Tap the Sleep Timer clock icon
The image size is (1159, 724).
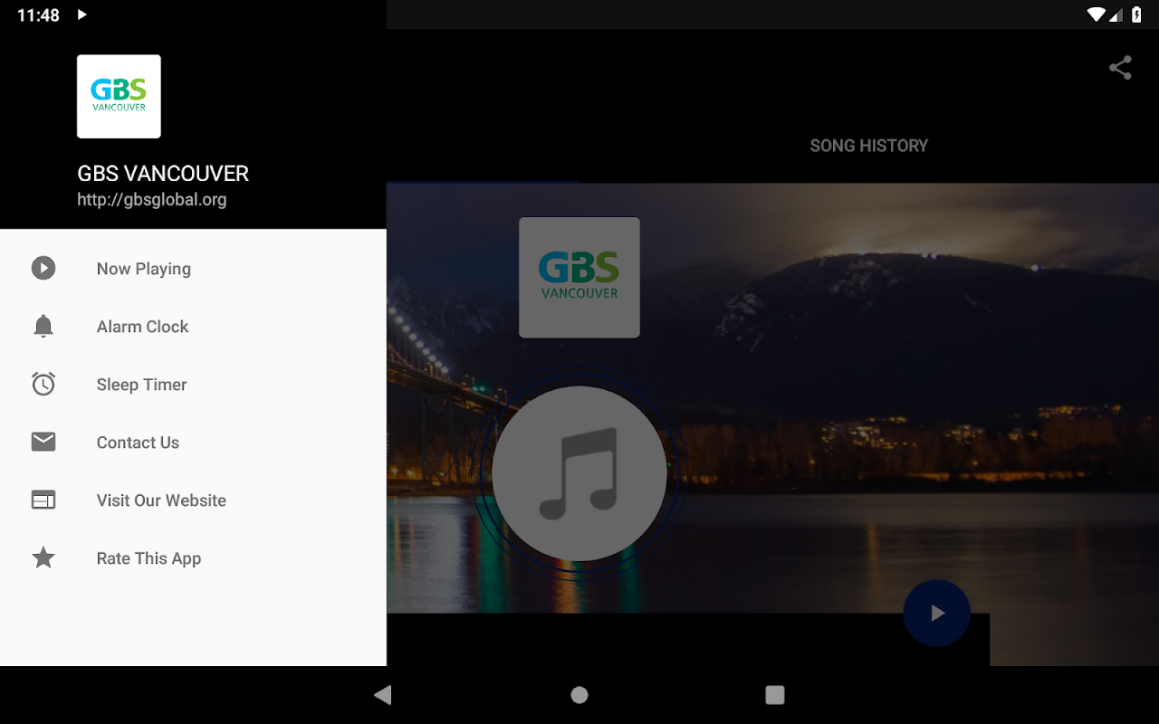[x=43, y=384]
